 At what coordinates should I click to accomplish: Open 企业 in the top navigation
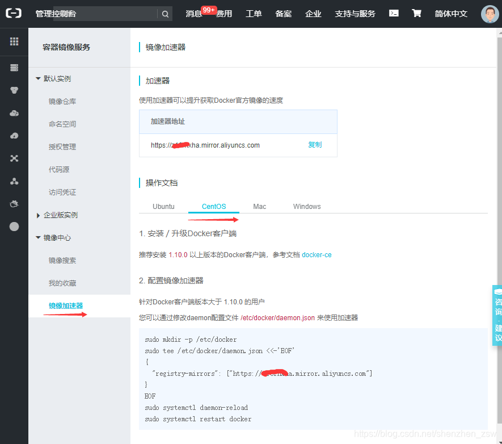[x=313, y=14]
